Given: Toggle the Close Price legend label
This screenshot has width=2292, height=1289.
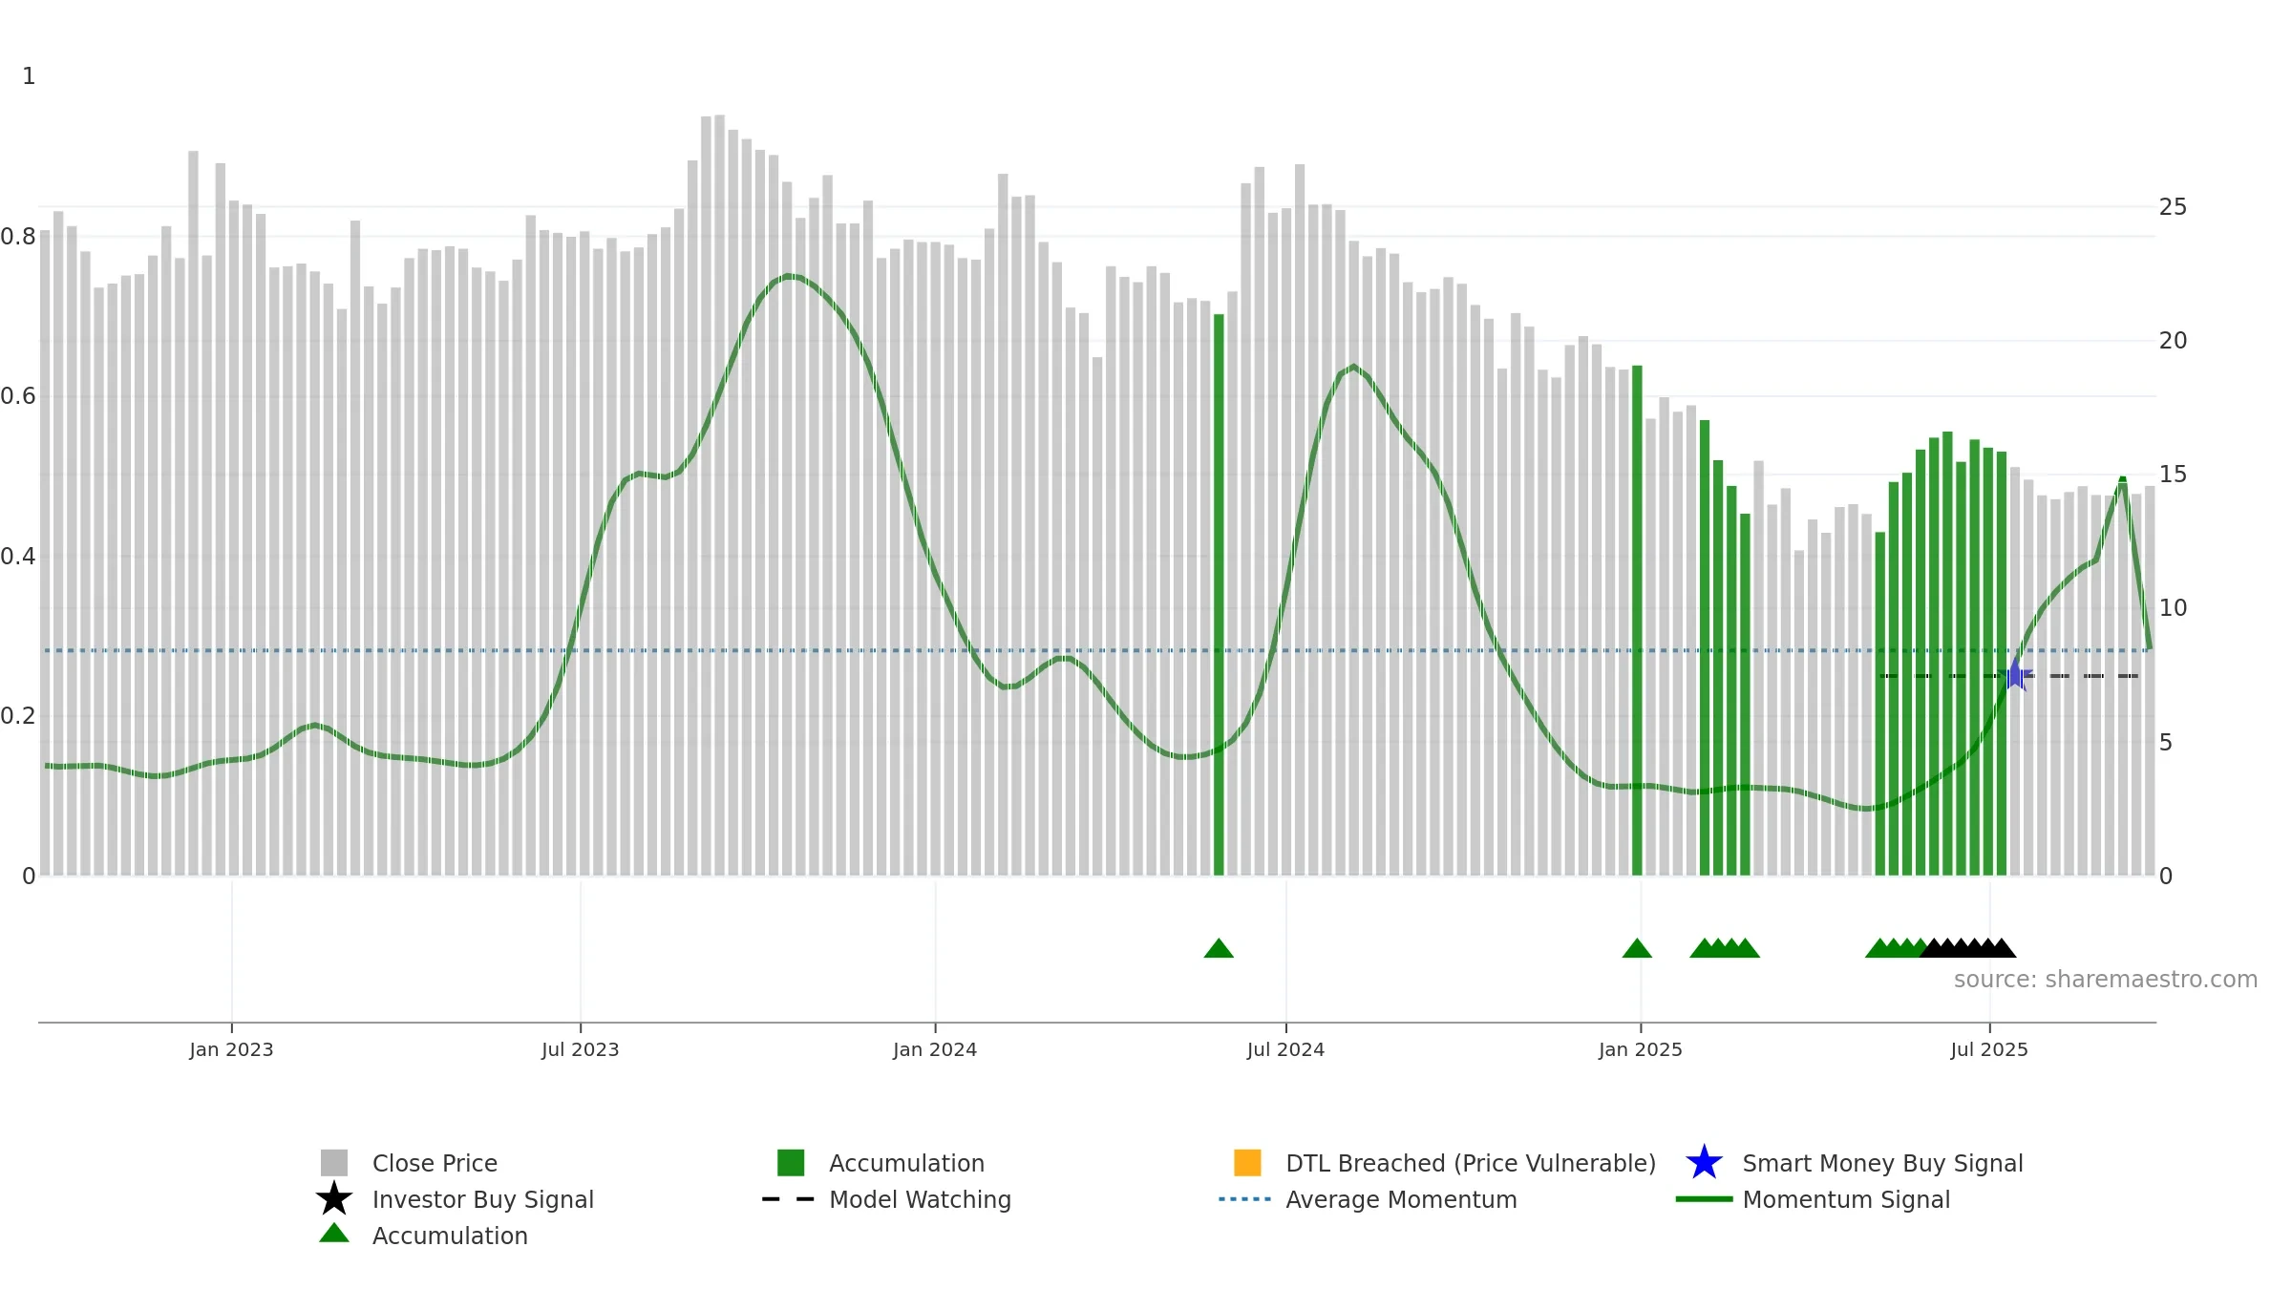Looking at the screenshot, I should tap(435, 1163).
